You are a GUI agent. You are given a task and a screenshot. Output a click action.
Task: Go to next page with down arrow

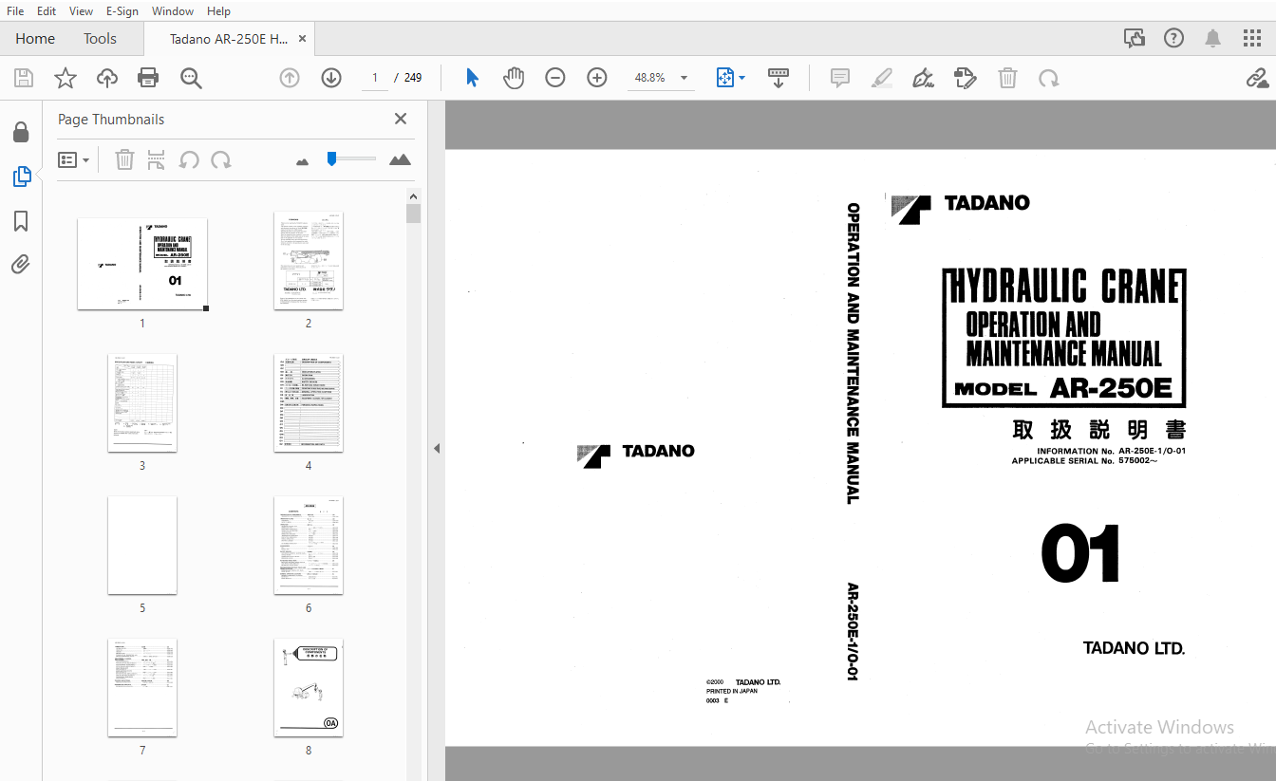(331, 78)
